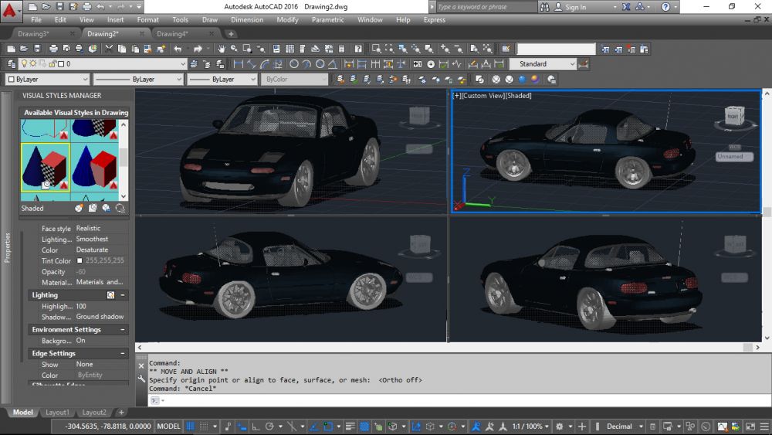Switch to the Layout1 tab
Viewport: 772px width, 435px height.
pyautogui.click(x=58, y=413)
